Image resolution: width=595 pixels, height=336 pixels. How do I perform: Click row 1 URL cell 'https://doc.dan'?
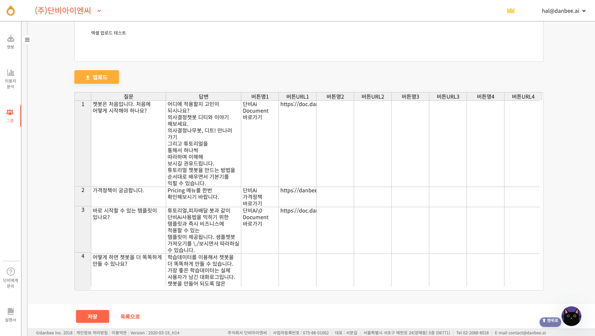pos(297,144)
